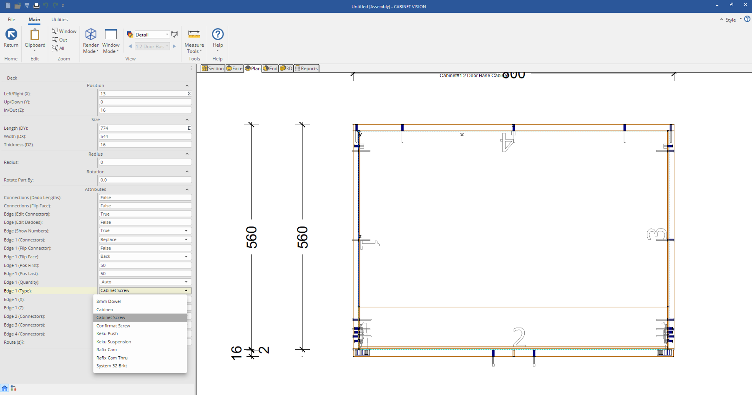Viewport: 752px width, 395px height.
Task: Click the Return home icon
Action: coord(11,34)
